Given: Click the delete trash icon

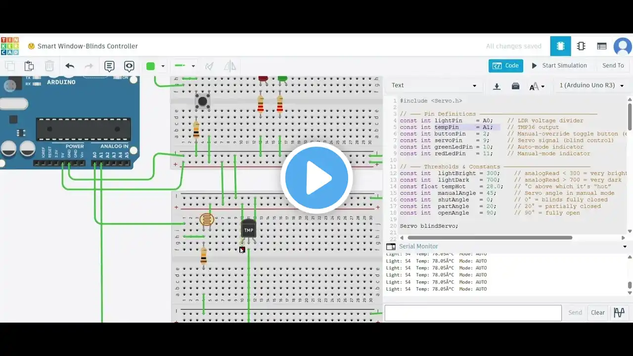Looking at the screenshot, I should 49,66.
